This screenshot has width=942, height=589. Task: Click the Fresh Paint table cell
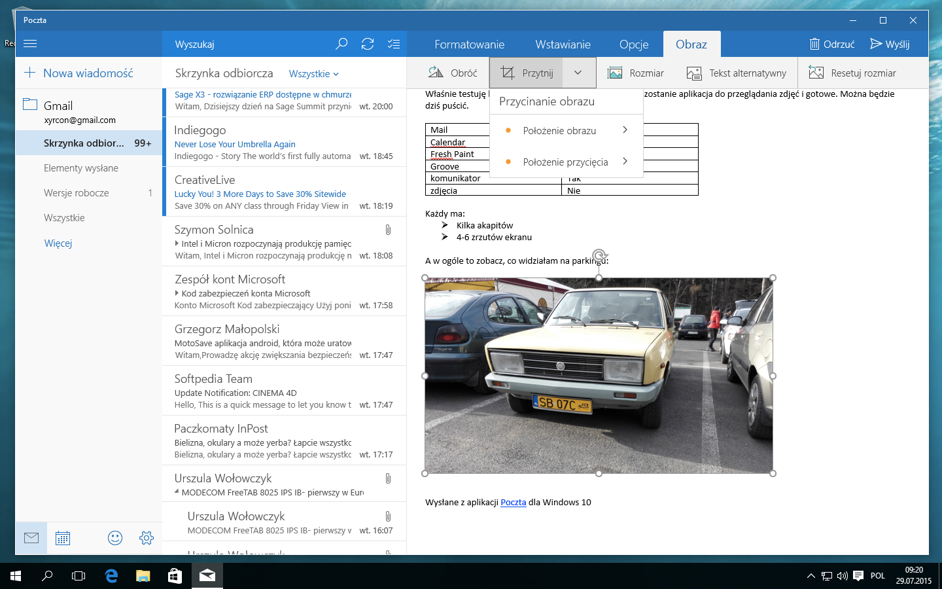click(493, 154)
